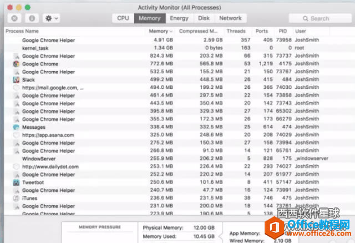Click the Tweetbot app icon
355x243 pixels.
(x=16, y=183)
